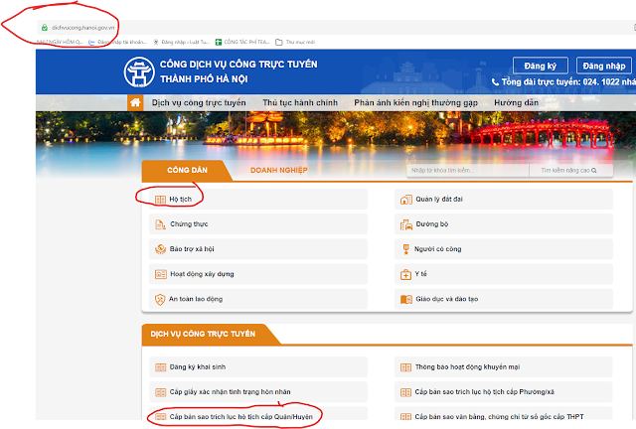Open Phản ánh kiến nghị thường gặp menu
The height and width of the screenshot is (429, 636).
(413, 102)
